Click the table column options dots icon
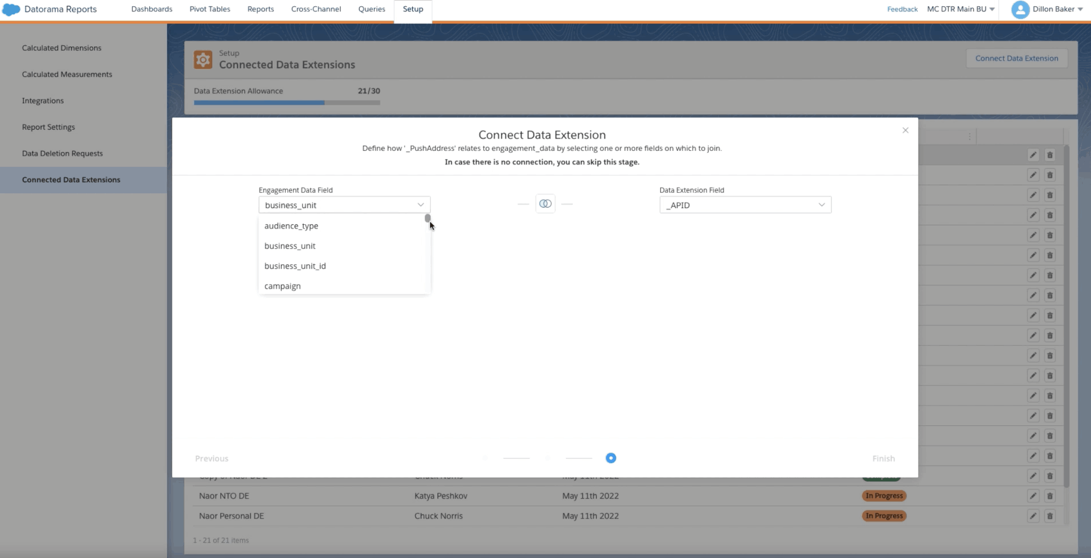Image resolution: width=1091 pixels, height=558 pixels. 970,137
